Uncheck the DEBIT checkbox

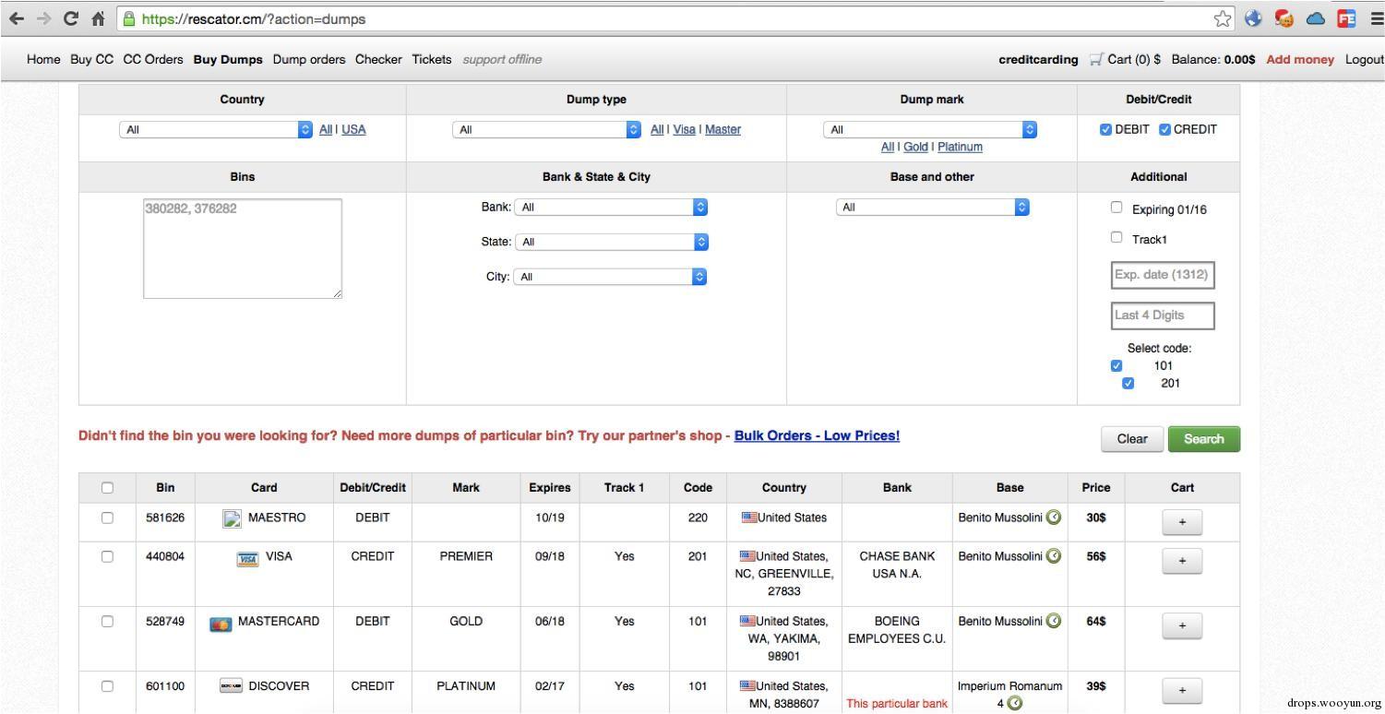(x=1105, y=129)
